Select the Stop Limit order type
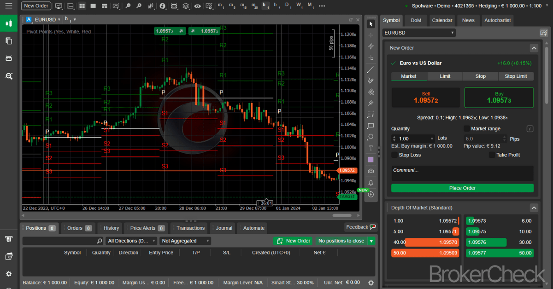This screenshot has height=289, width=553. click(516, 76)
